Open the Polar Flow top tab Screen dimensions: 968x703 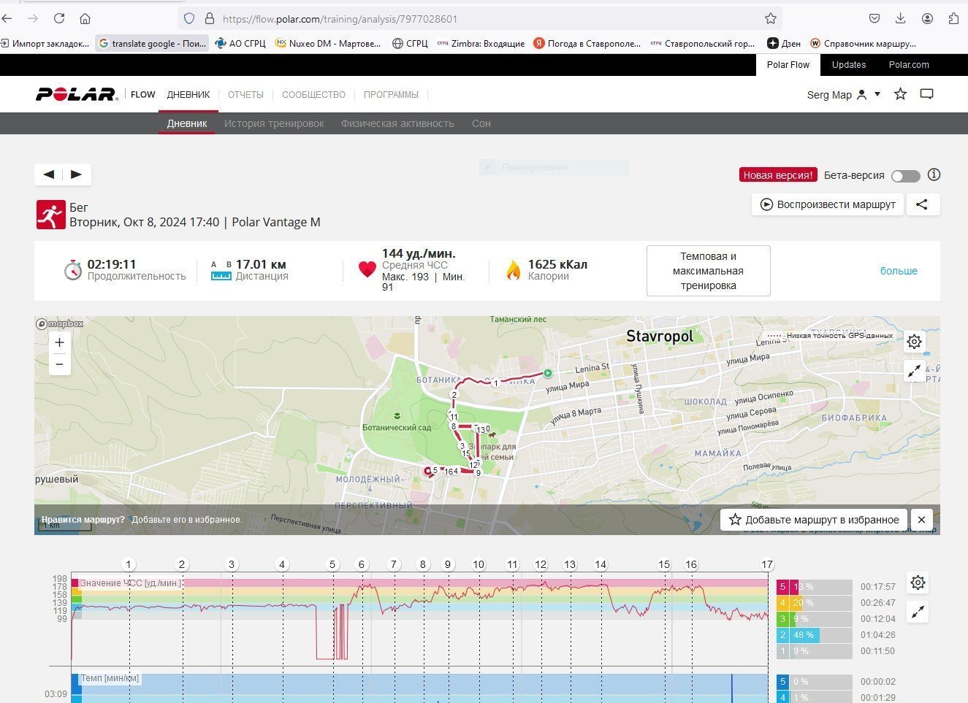coord(788,65)
